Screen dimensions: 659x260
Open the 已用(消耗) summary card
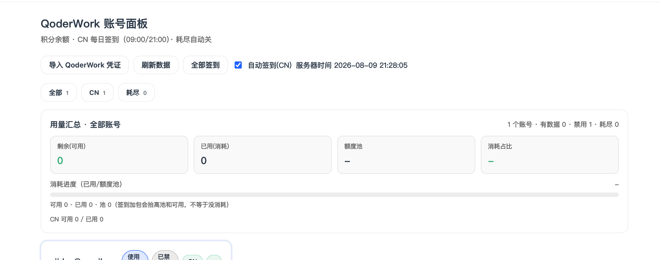click(263, 155)
